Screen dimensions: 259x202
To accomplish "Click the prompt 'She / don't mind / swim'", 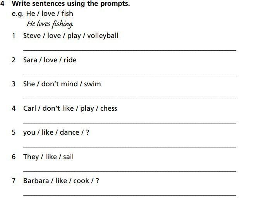I will 62,84.
